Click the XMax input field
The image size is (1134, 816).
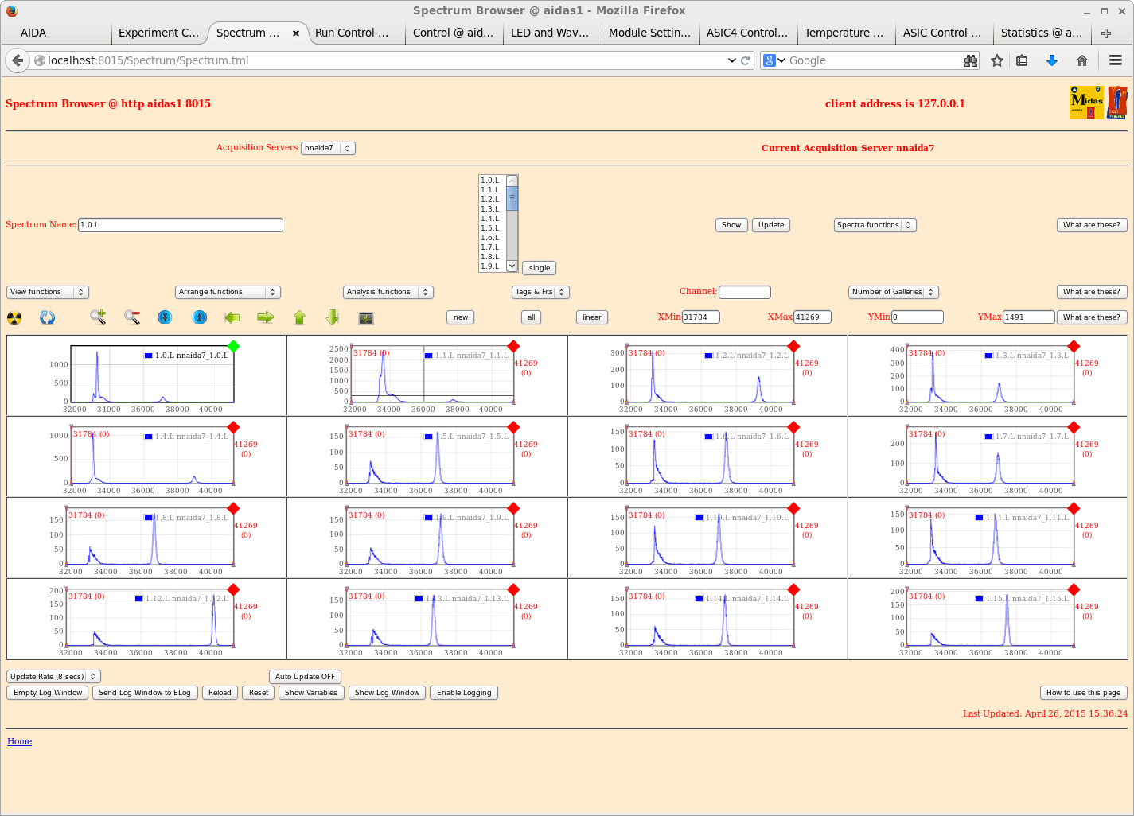(813, 317)
